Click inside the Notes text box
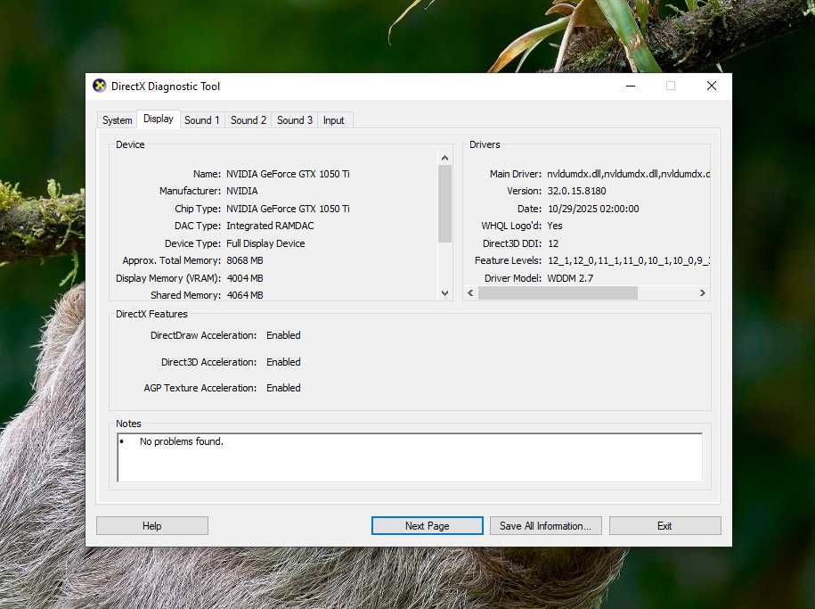Viewport: 815px width, 609px height. click(410, 457)
